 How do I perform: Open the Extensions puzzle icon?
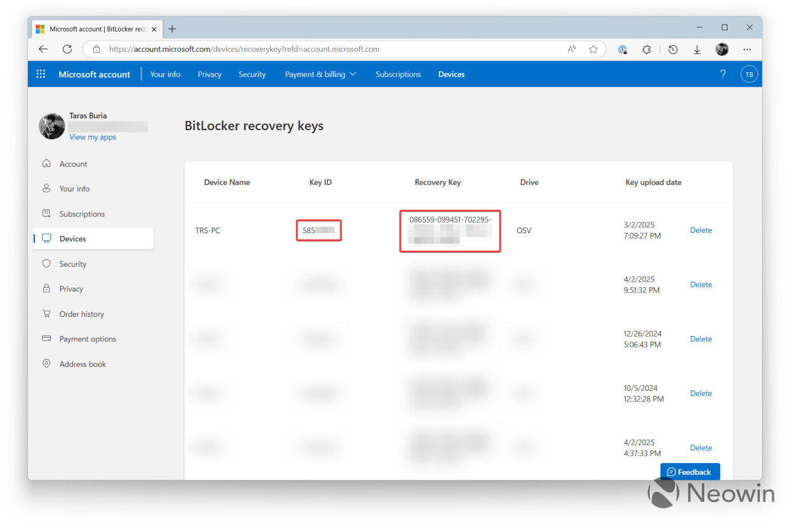click(647, 49)
